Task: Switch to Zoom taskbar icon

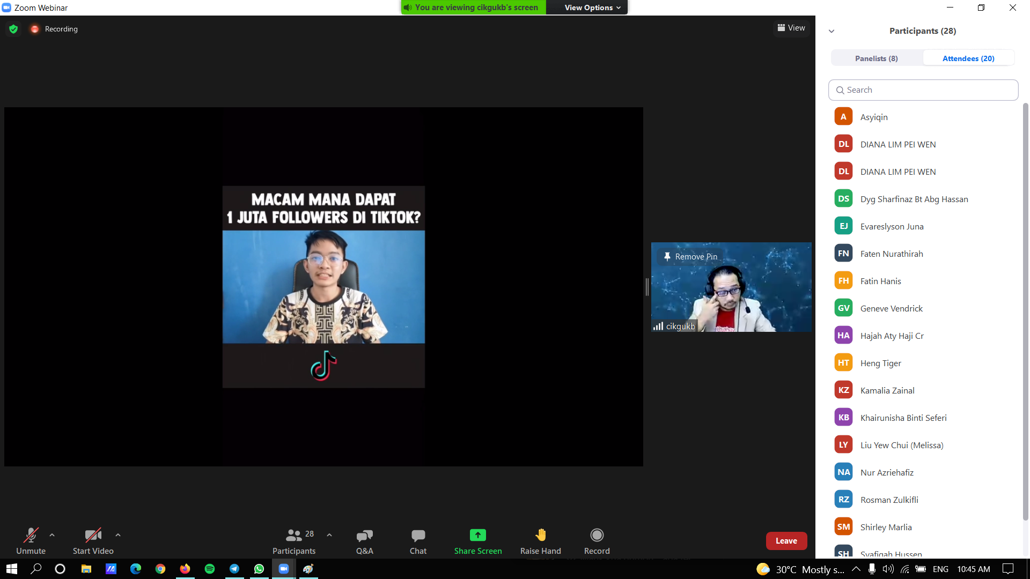Action: coord(284,569)
